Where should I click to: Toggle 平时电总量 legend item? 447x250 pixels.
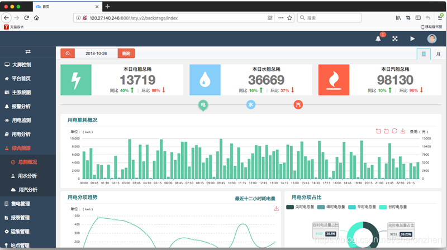[362, 207]
